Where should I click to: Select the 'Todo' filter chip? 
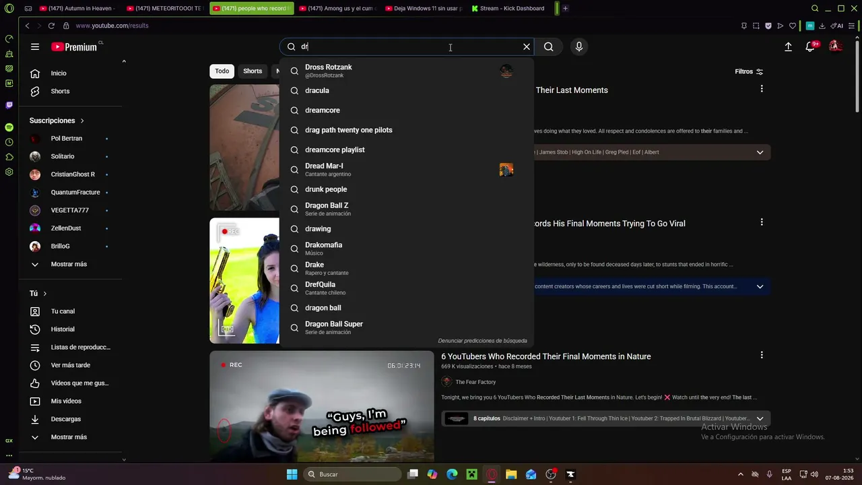(x=222, y=71)
